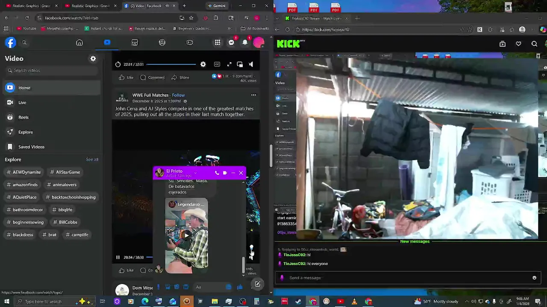Viewport: 547px width, 307px height.
Task: Click the Facebook logo
Action: (11, 42)
